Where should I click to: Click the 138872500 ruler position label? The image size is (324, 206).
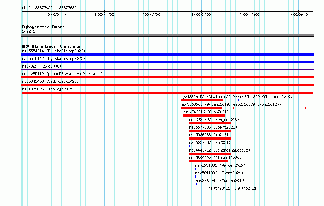(x=249, y=15)
